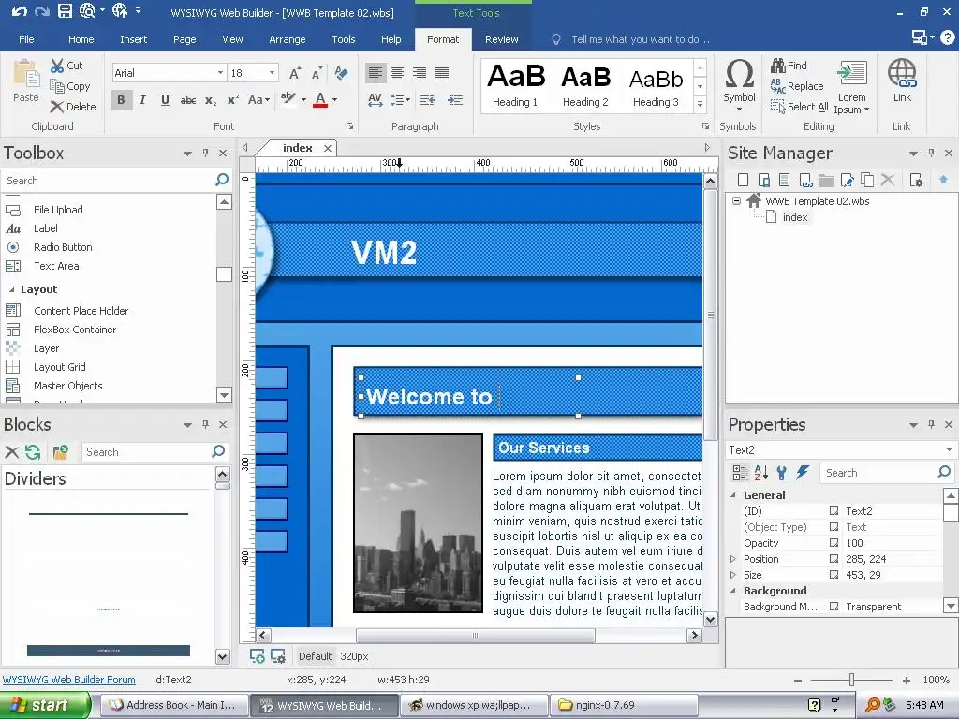Click the Size property checkbox
The width and height of the screenshot is (959, 719).
834,575
